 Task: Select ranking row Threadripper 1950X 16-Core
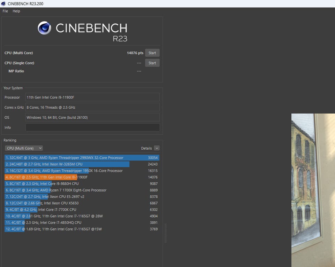click(82, 171)
